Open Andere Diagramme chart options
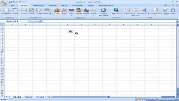The height and width of the screenshot is (101, 179). point(103,12)
